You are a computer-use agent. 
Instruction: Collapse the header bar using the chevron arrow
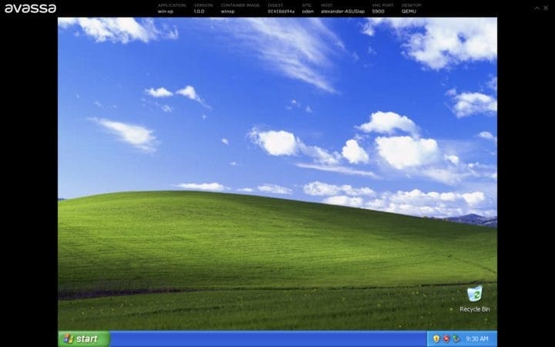tap(536, 8)
